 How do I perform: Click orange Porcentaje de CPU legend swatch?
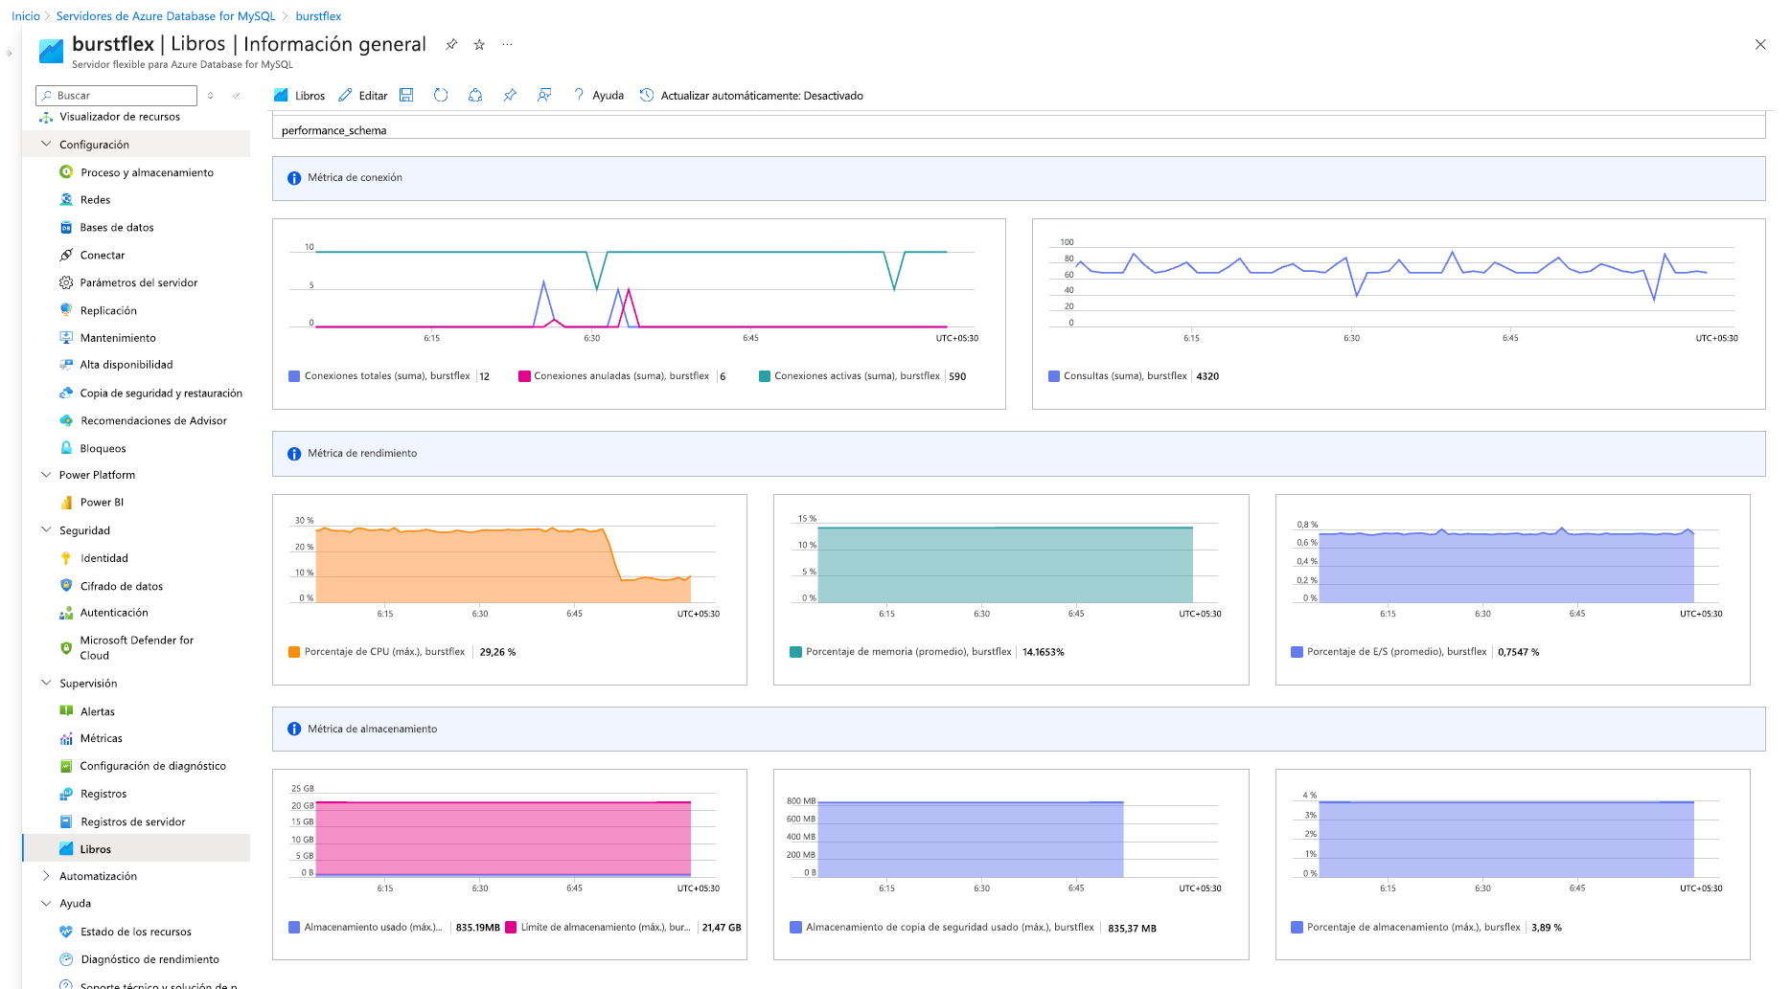coord(294,652)
